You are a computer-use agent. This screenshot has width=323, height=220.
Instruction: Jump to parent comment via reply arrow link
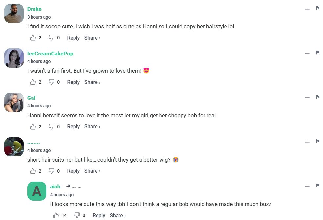[74, 187]
